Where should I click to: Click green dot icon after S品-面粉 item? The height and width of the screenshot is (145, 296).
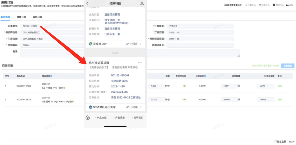73,101
